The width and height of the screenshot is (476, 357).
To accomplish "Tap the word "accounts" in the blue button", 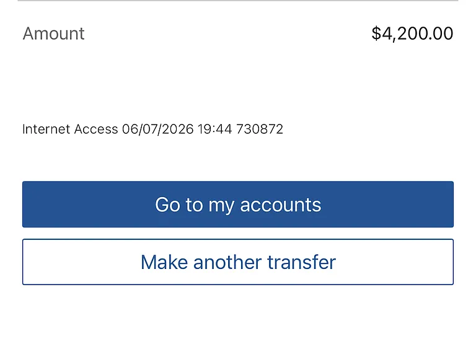I will click(280, 205).
